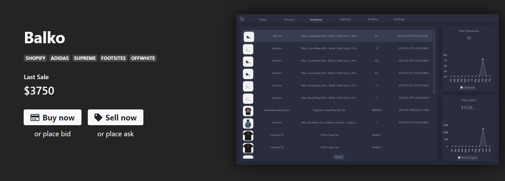Click the credit card icon in Buy now
The image size is (505, 181).
pyautogui.click(x=35, y=118)
